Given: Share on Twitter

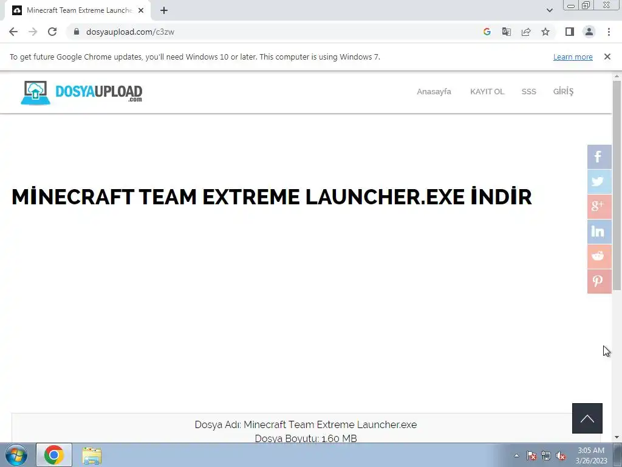Looking at the screenshot, I should pos(599,181).
